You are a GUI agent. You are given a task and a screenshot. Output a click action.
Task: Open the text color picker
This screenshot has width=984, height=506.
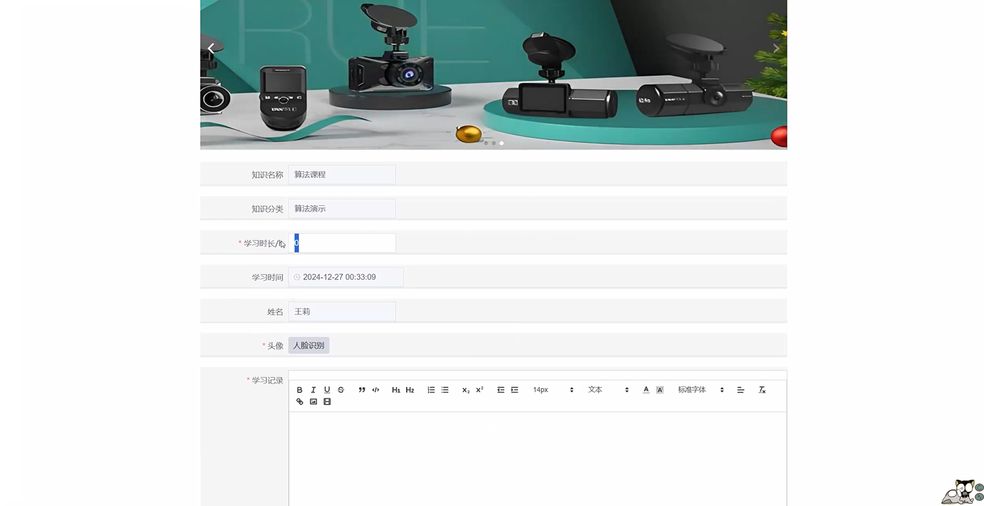click(646, 390)
